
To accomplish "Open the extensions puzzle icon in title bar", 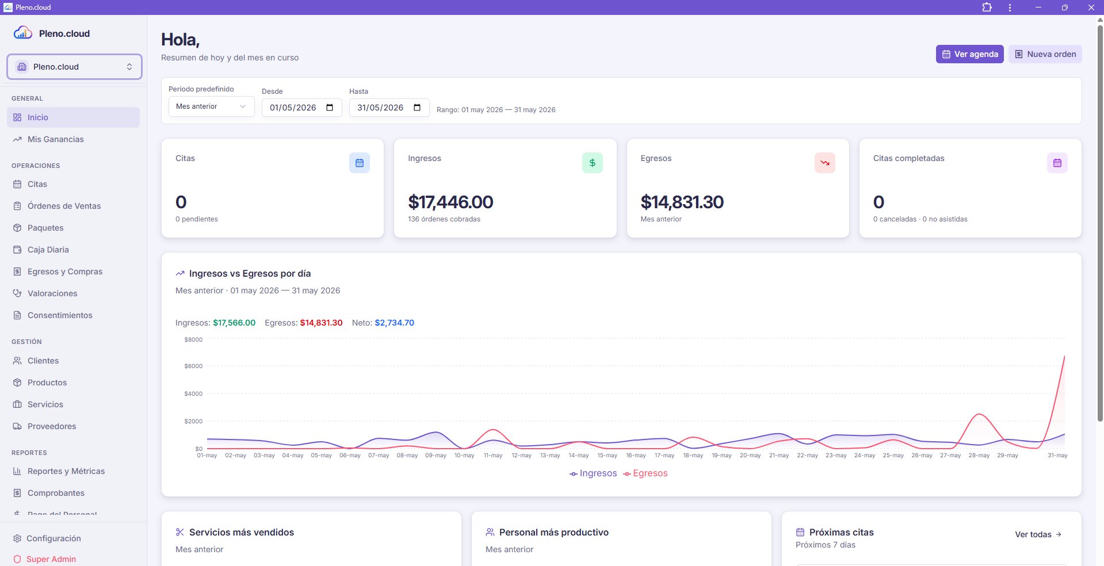I will [x=987, y=7].
